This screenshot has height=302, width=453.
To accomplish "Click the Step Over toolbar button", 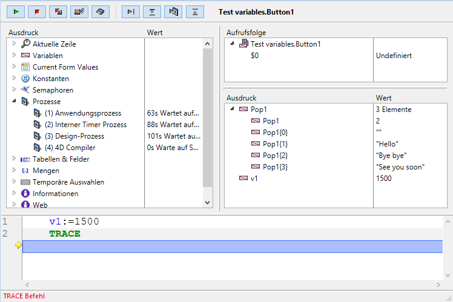I will pyautogui.click(x=131, y=11).
